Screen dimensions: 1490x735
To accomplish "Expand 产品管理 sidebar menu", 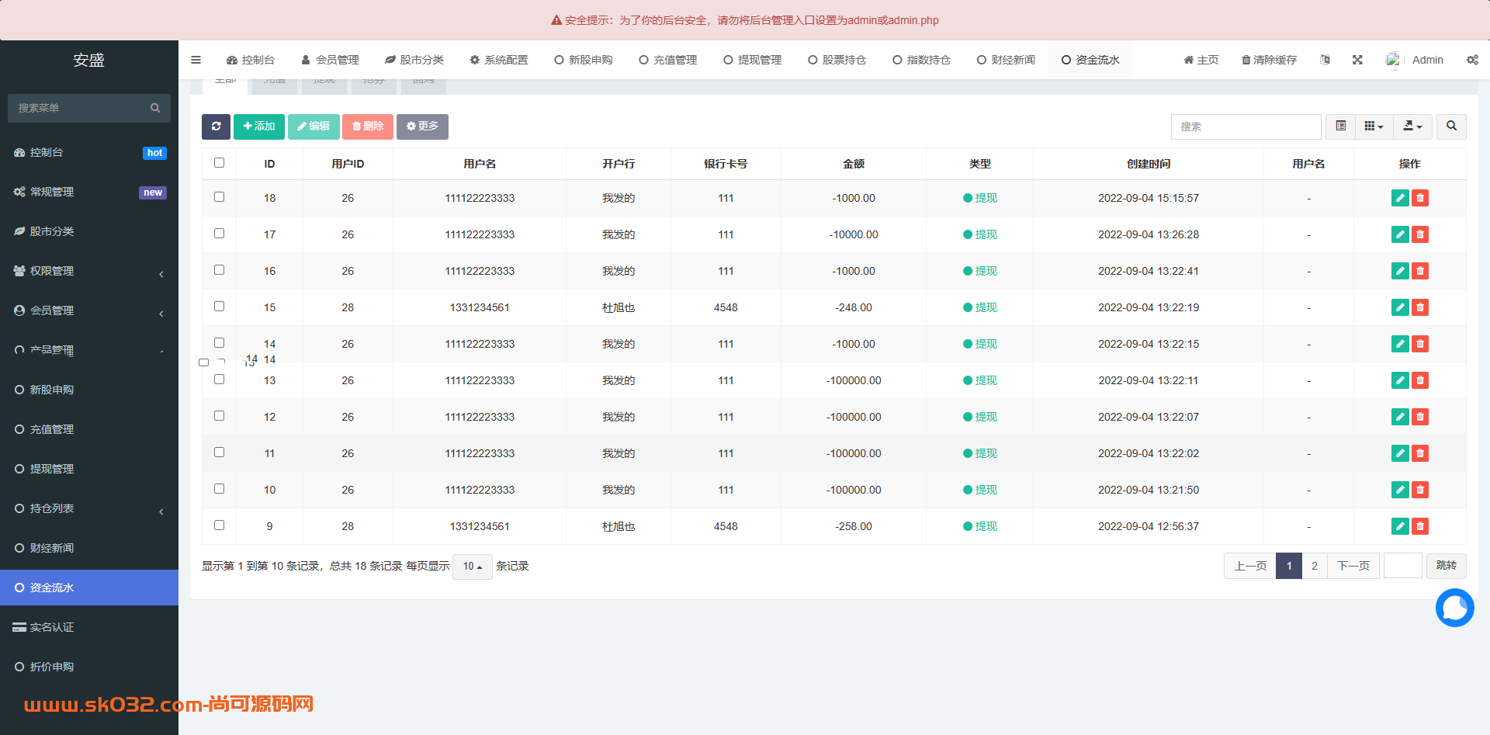I will pos(89,350).
